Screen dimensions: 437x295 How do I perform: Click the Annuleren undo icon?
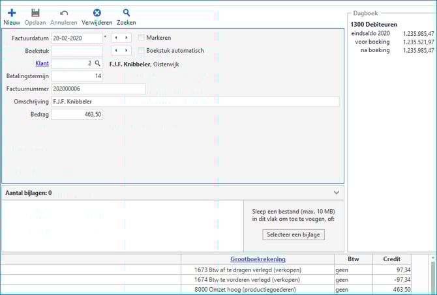click(63, 13)
